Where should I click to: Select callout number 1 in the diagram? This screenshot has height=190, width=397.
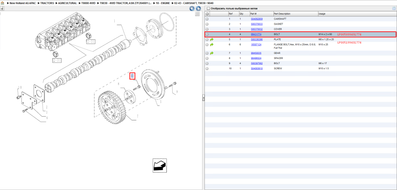[114, 21]
